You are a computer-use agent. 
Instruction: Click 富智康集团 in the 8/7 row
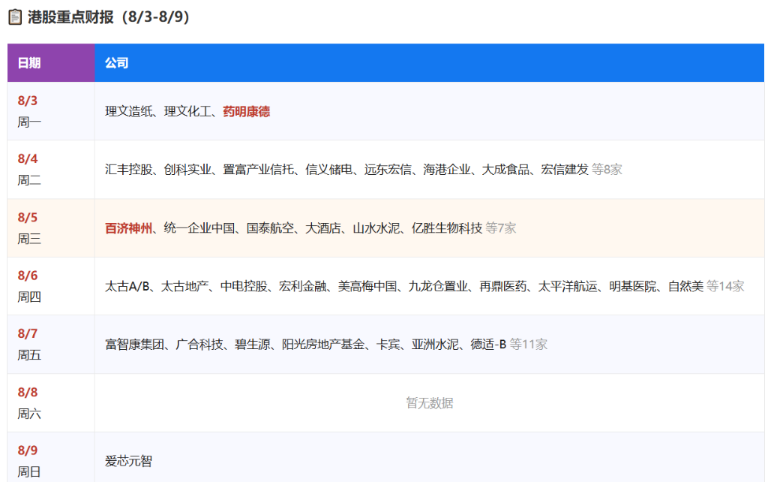134,344
